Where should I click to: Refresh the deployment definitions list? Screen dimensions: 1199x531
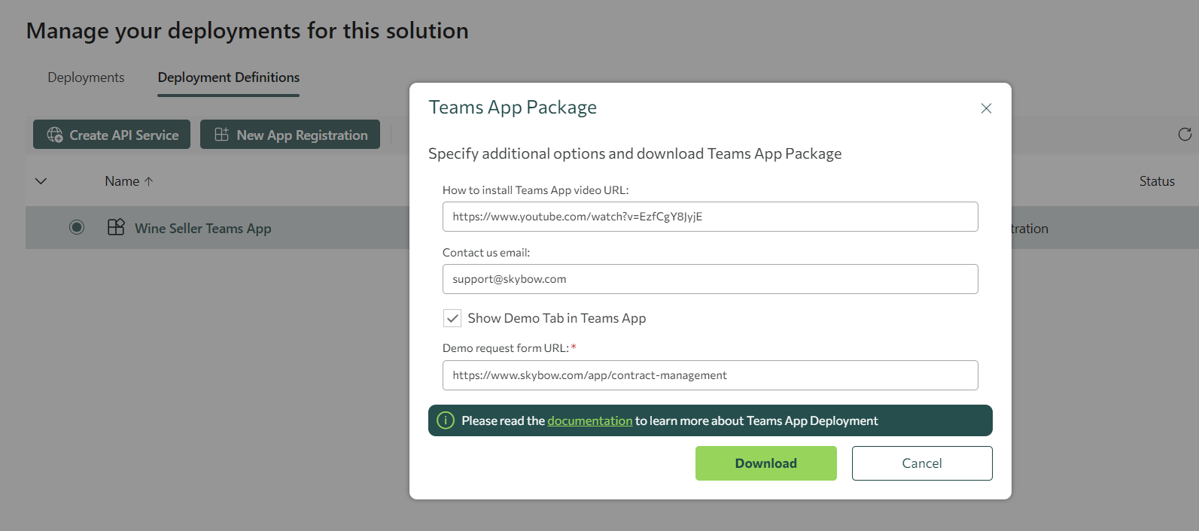coord(1184,135)
